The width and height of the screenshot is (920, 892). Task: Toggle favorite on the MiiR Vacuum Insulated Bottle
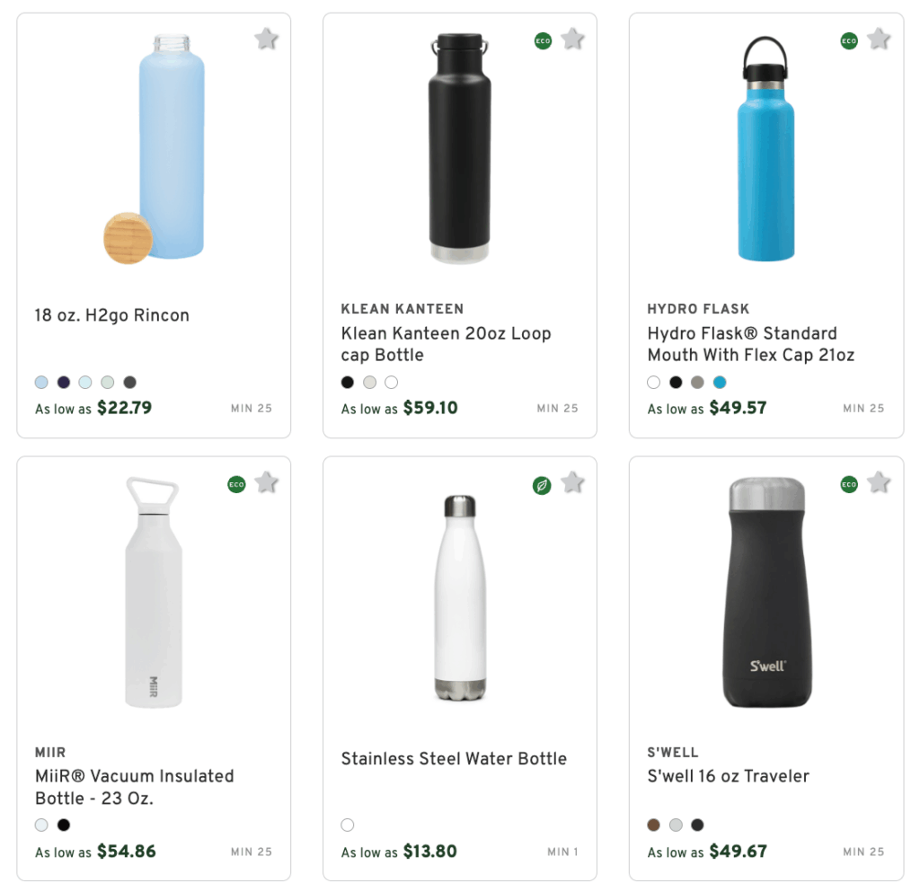pos(266,483)
